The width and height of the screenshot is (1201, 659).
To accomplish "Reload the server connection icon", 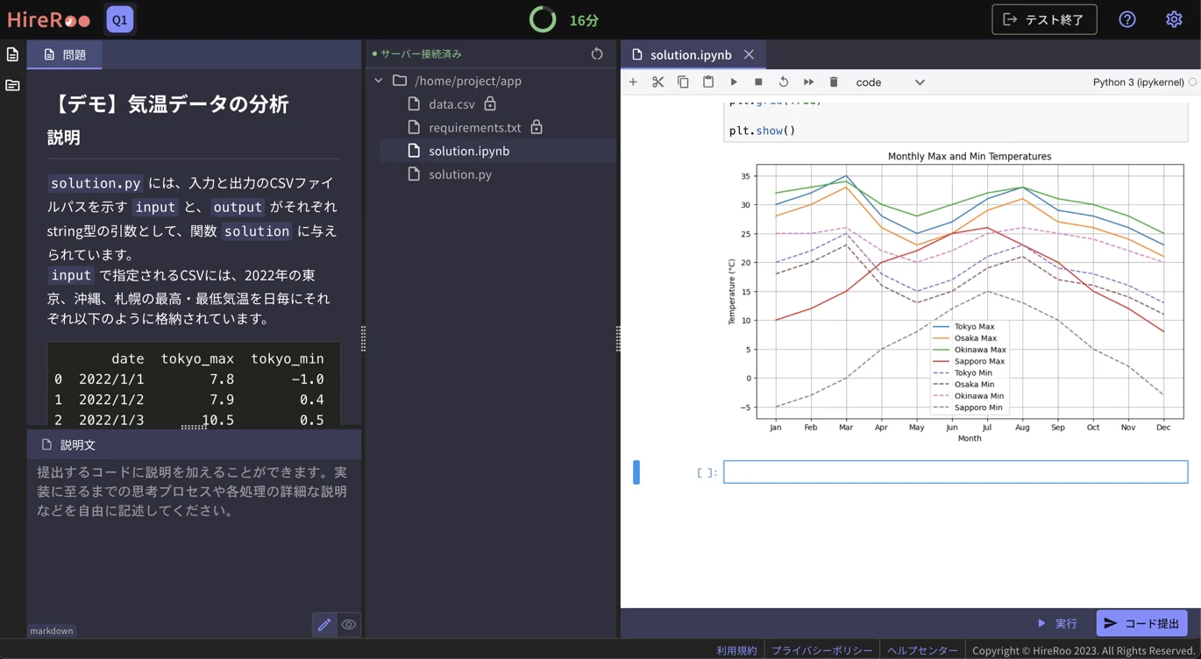I will pyautogui.click(x=597, y=54).
